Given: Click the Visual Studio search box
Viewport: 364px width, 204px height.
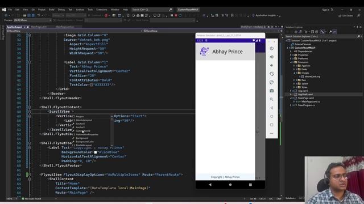Looking at the screenshot, I should tap(152, 10).
